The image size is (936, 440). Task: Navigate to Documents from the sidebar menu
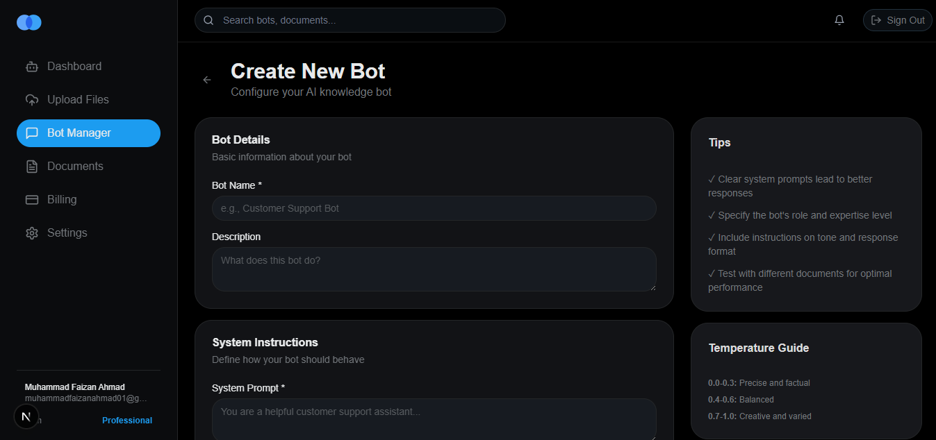click(74, 166)
